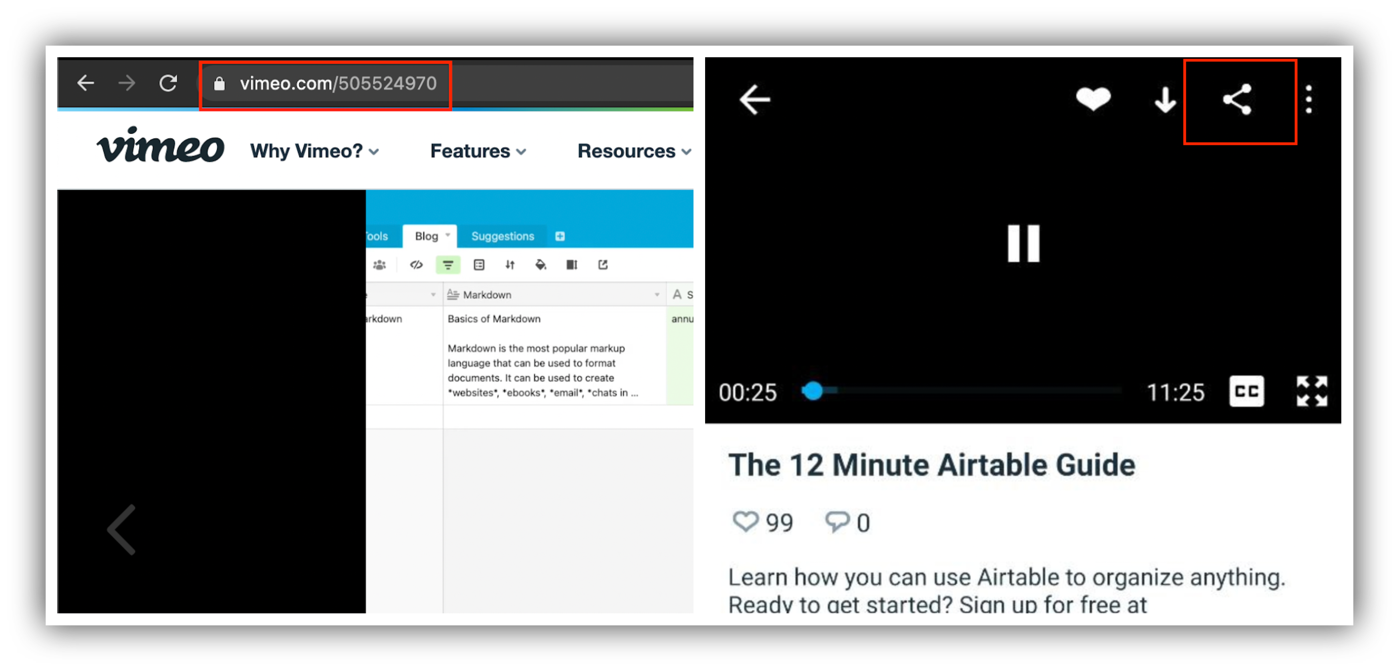The image size is (1399, 671).
Task: Click the row height icon
Action: pos(572,265)
